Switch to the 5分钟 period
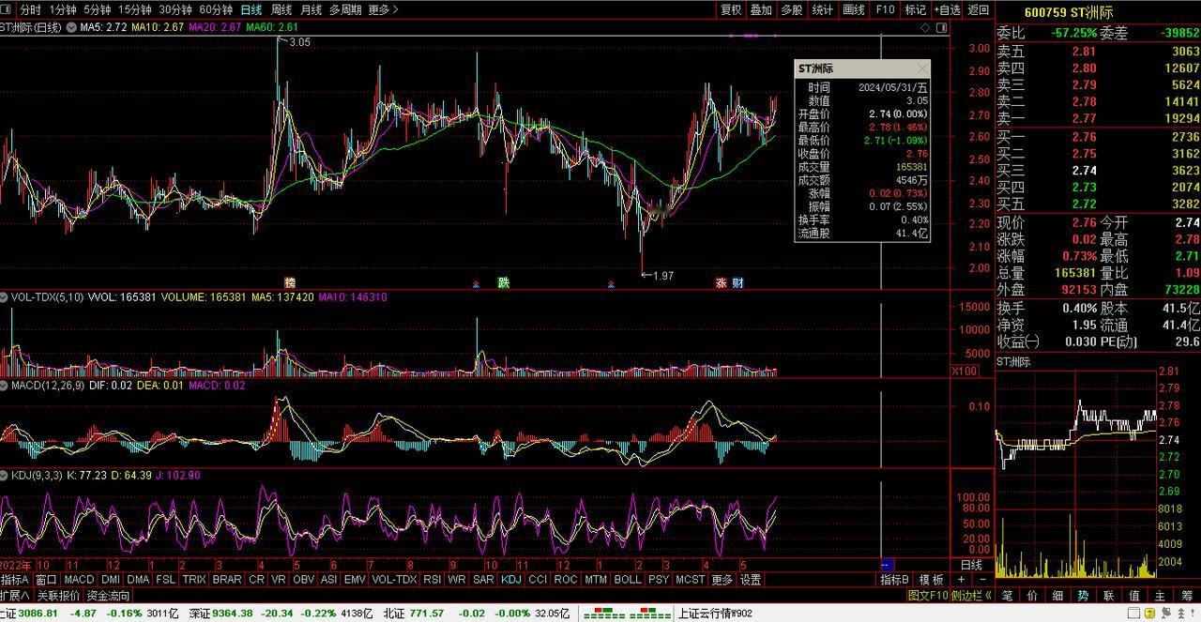Viewport: 1201px width, 622px height. pos(97,9)
